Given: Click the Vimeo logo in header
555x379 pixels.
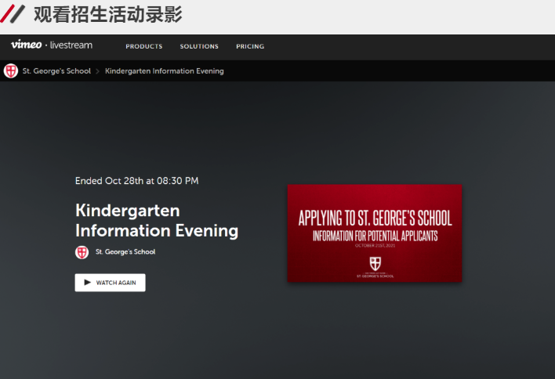Looking at the screenshot, I should point(26,45).
